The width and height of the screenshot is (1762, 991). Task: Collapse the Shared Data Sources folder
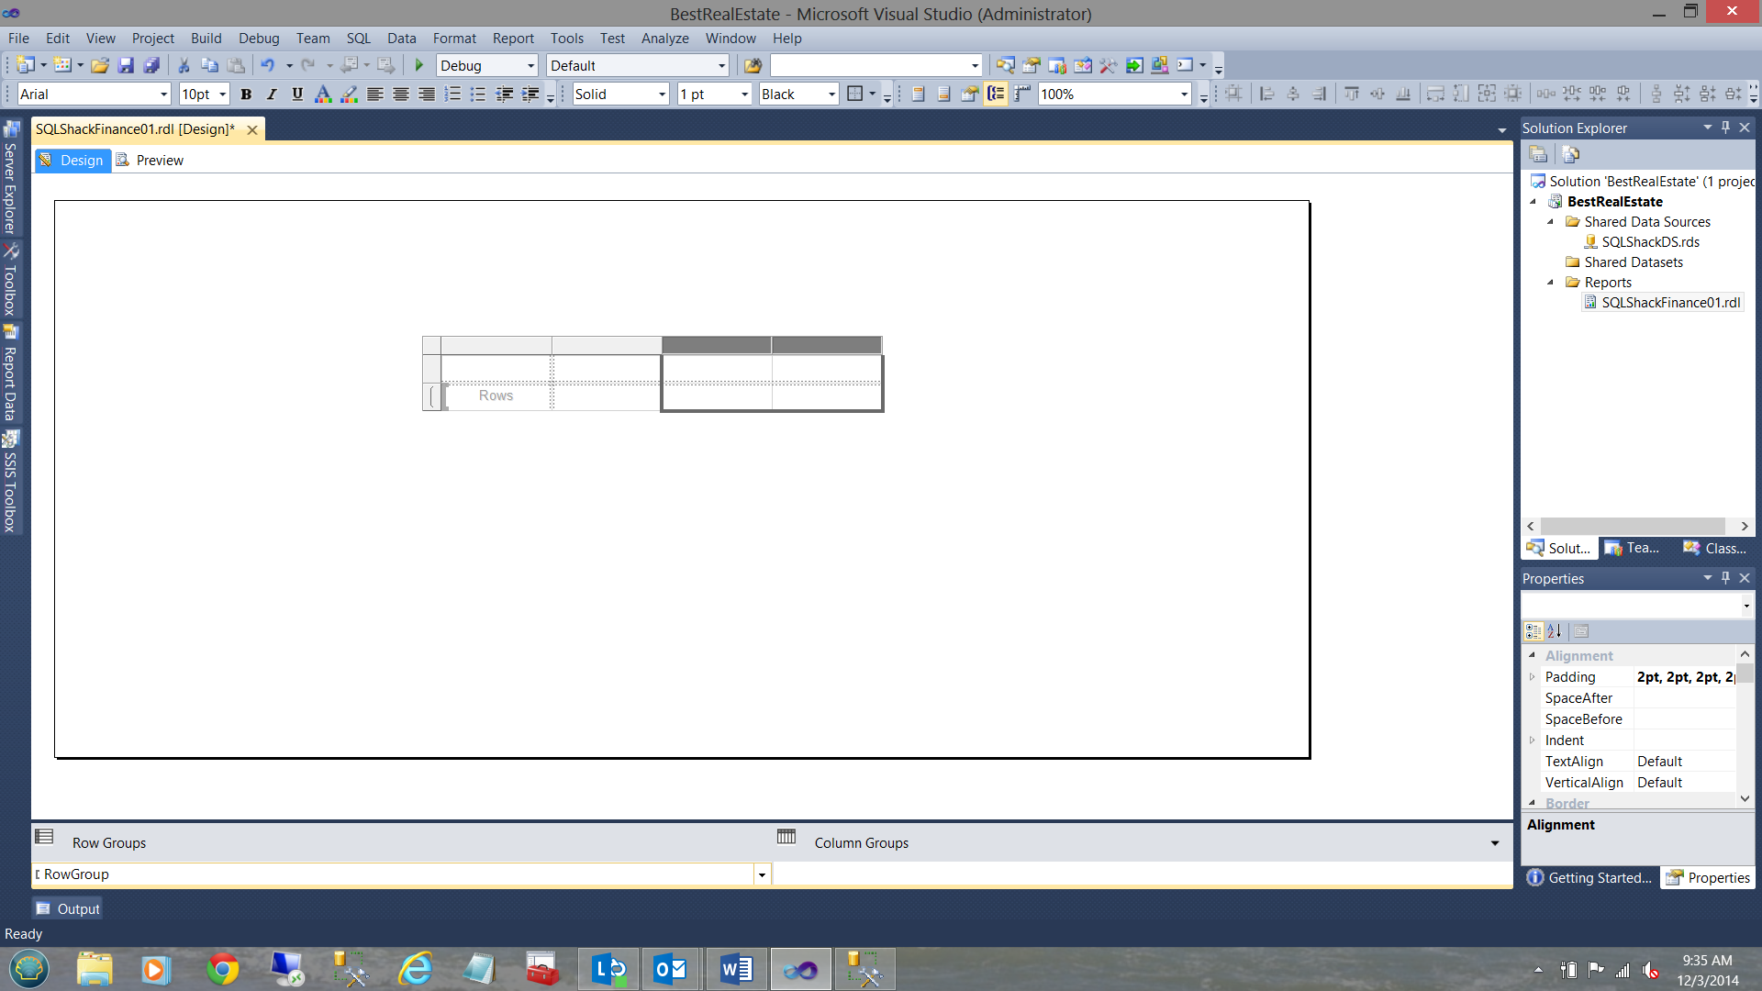point(1551,222)
